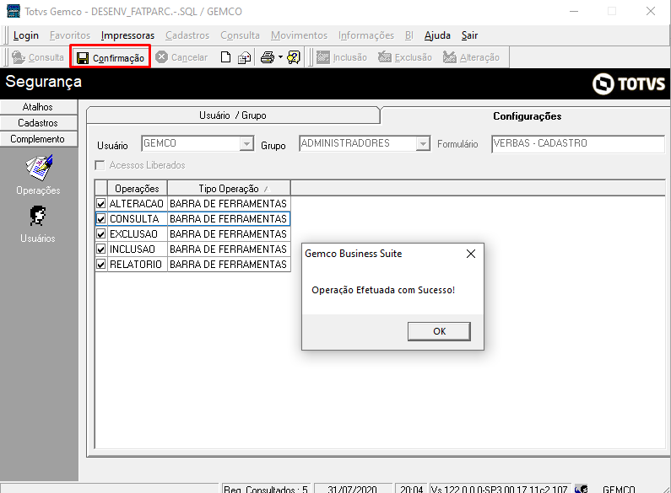Screen dimensions: 671x493
Task: Click the TOTVS logo in header
Action: pos(629,83)
